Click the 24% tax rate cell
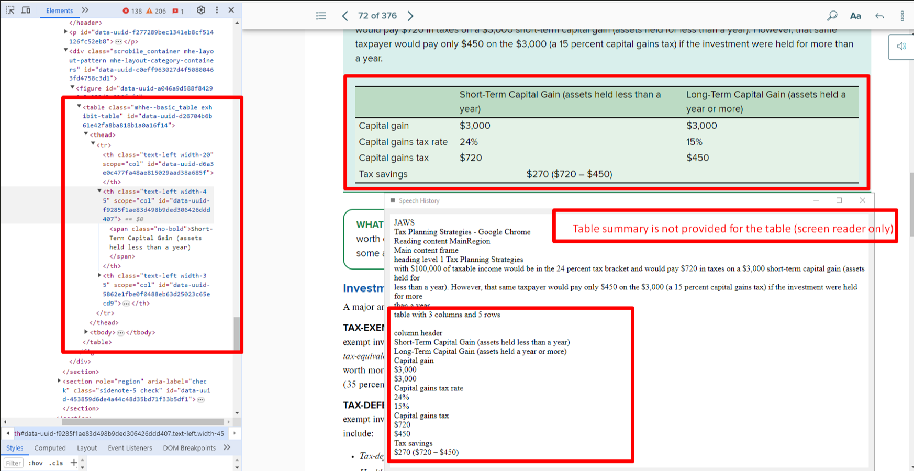This screenshot has height=471, width=914. coord(469,142)
